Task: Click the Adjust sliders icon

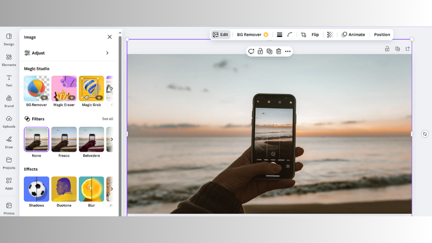Action: point(27,53)
